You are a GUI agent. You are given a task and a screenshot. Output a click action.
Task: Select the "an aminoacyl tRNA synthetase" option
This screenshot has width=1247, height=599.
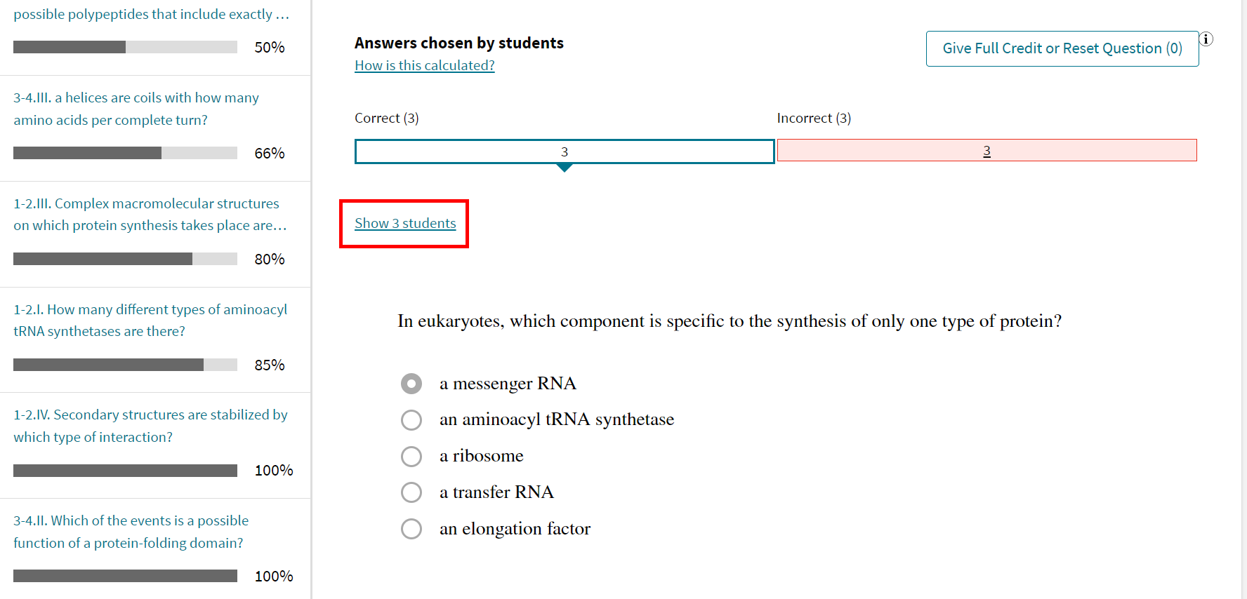click(x=411, y=419)
